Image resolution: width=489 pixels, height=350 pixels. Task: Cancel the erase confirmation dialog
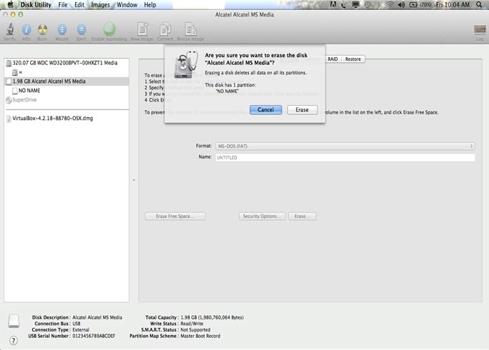(266, 110)
